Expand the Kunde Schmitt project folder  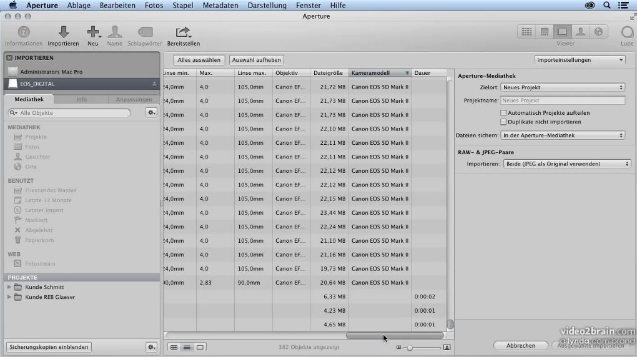(x=9, y=286)
